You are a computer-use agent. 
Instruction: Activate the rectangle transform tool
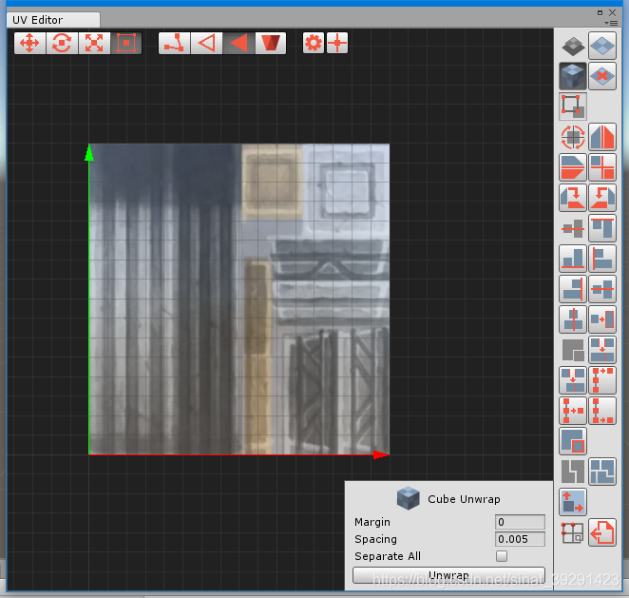[x=126, y=43]
